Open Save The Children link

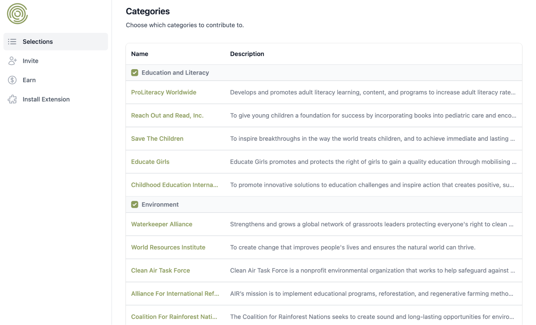[157, 139]
